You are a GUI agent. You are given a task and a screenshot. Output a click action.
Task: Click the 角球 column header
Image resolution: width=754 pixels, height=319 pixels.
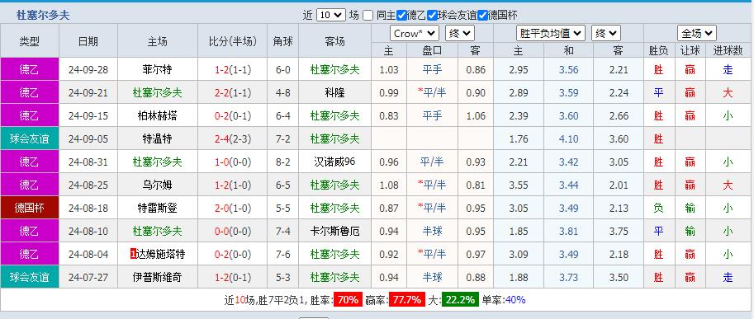[x=282, y=41]
